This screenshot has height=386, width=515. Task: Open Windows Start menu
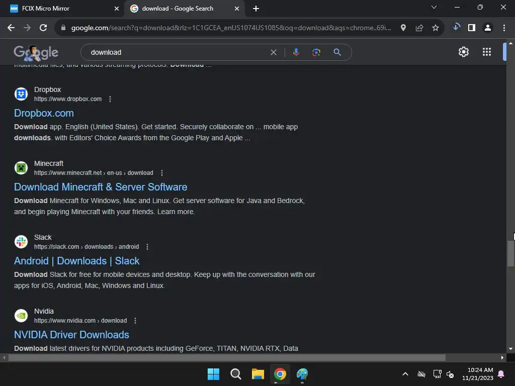[213, 374]
